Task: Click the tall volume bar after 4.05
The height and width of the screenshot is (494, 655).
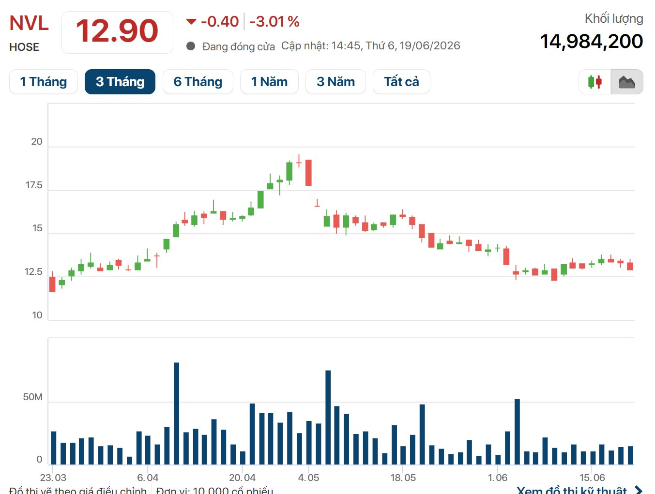Action: [328, 418]
